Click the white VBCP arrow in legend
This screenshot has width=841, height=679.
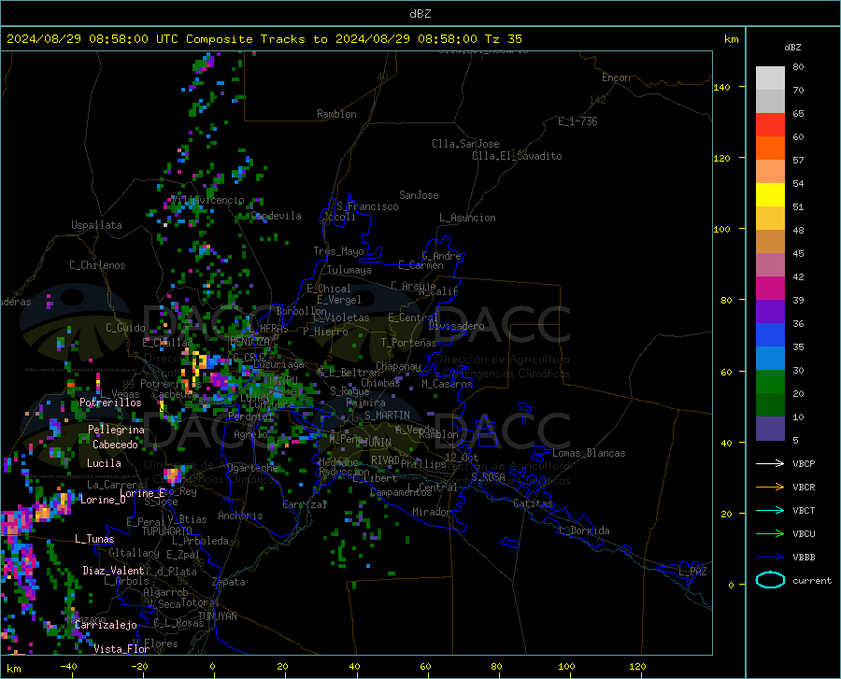point(770,463)
